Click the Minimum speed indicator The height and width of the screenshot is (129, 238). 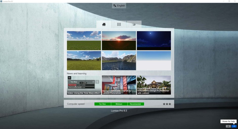(119, 104)
